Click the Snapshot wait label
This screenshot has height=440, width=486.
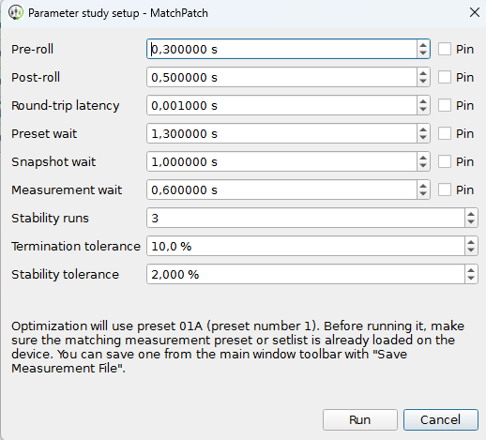point(53,162)
